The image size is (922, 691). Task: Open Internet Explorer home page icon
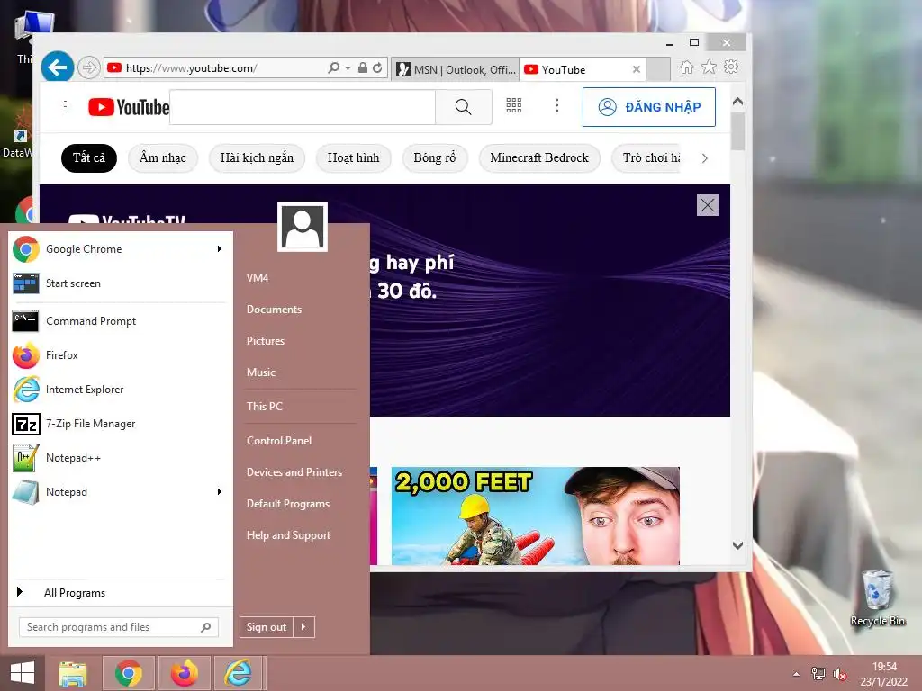pyautogui.click(x=686, y=67)
